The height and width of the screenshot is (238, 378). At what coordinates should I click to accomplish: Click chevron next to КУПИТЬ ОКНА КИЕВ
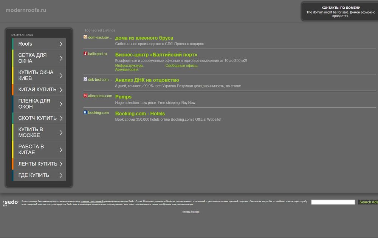point(61,75)
